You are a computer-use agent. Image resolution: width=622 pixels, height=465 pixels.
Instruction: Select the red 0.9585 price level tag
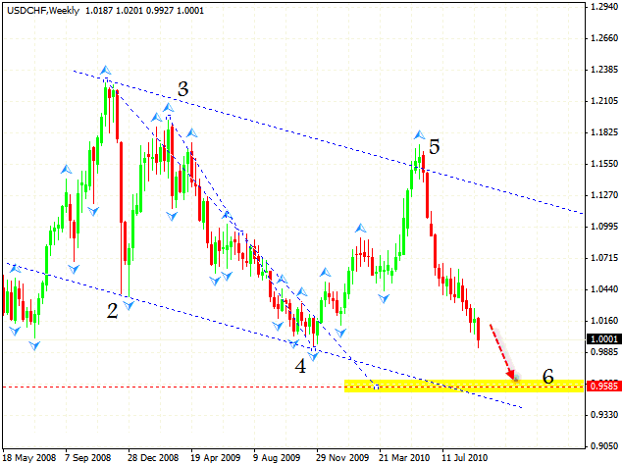pyautogui.click(x=603, y=387)
